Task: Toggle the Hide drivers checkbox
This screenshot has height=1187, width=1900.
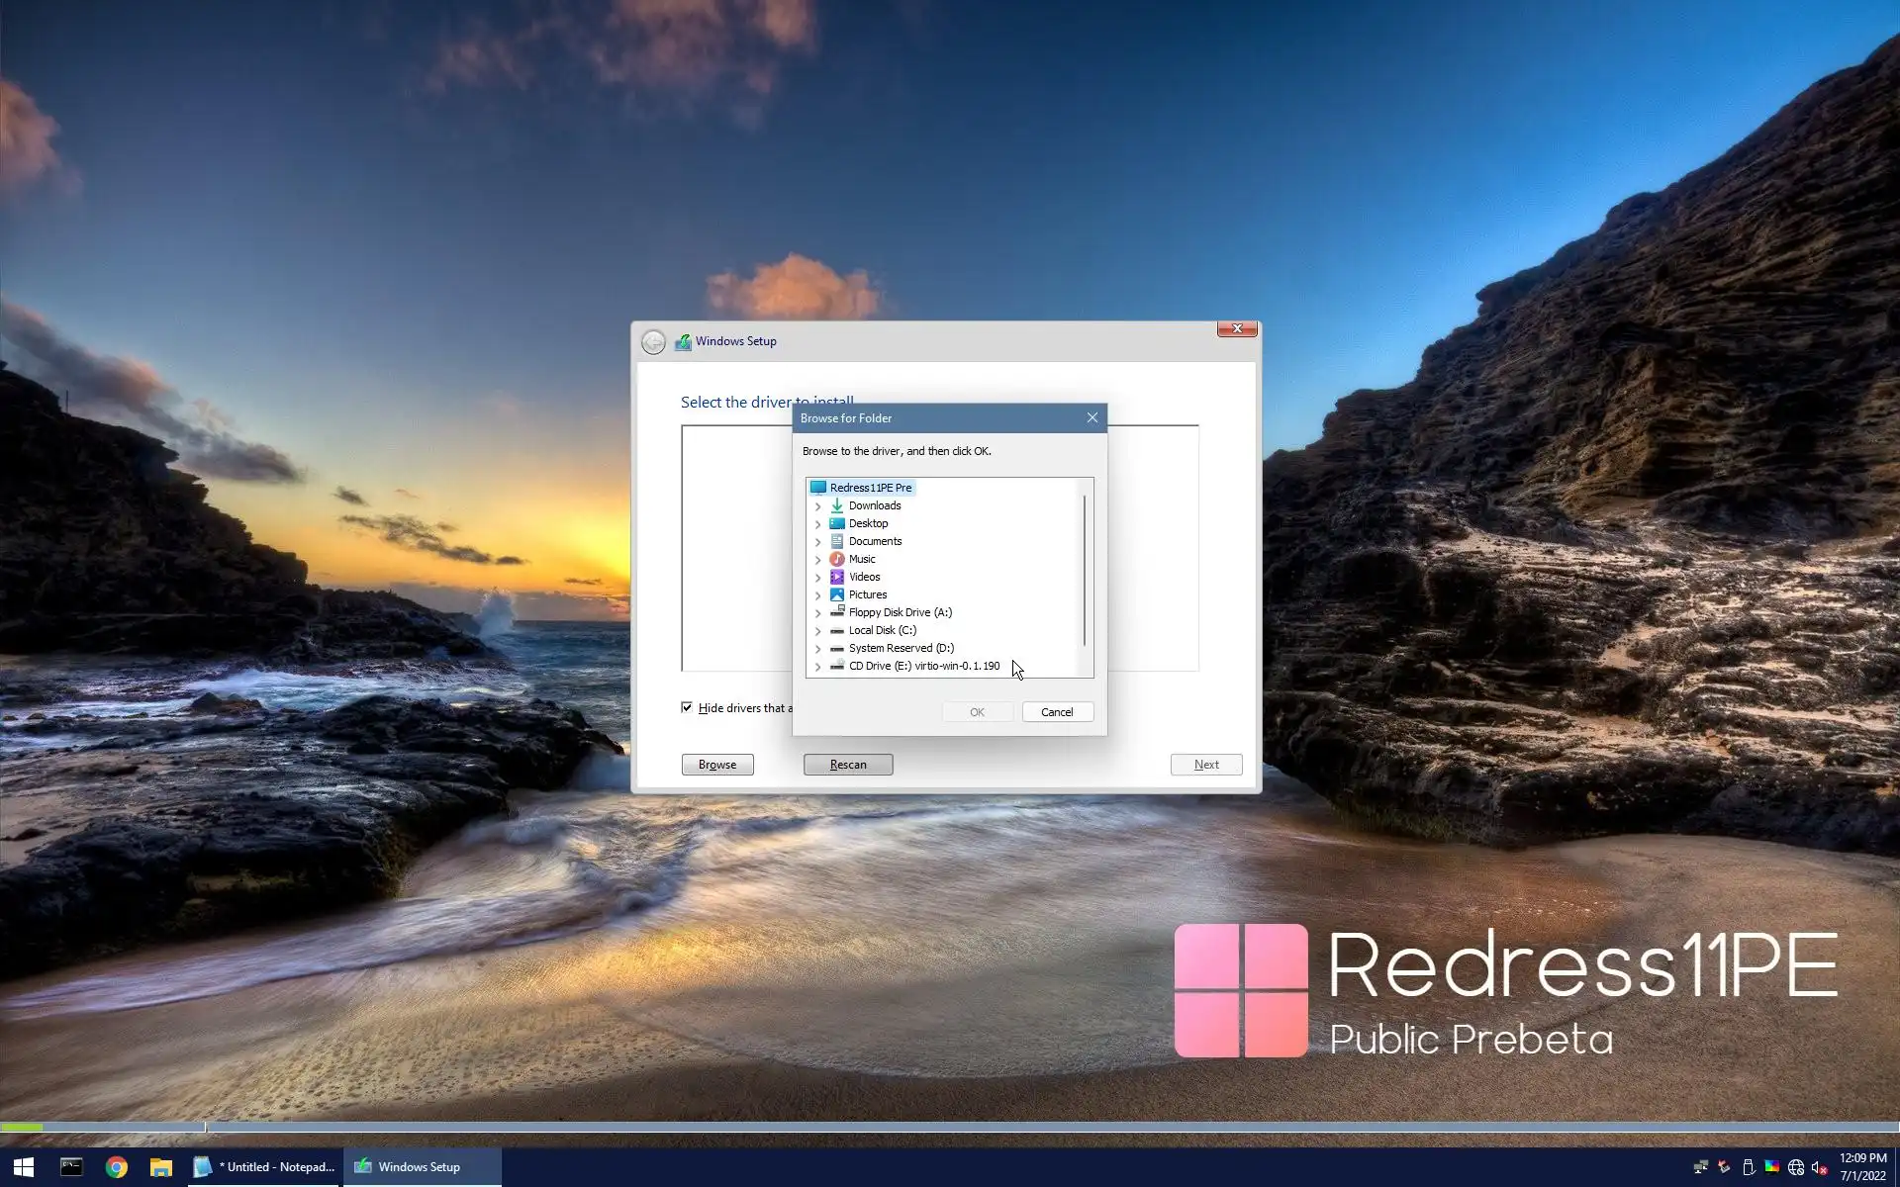Action: (687, 707)
